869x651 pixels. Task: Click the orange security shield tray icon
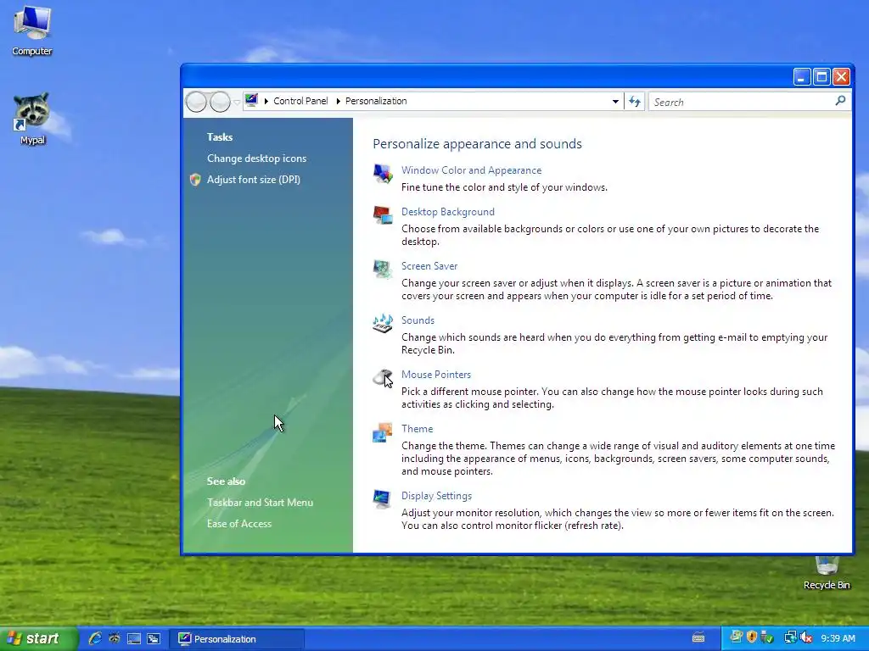[x=752, y=637]
